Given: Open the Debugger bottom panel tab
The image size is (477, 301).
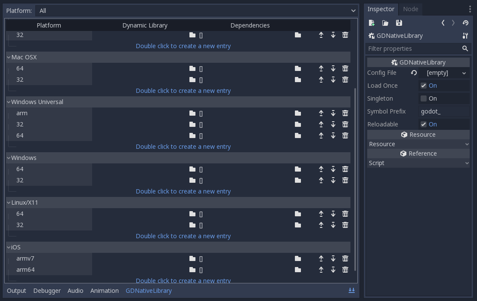Looking at the screenshot, I should click(x=47, y=291).
